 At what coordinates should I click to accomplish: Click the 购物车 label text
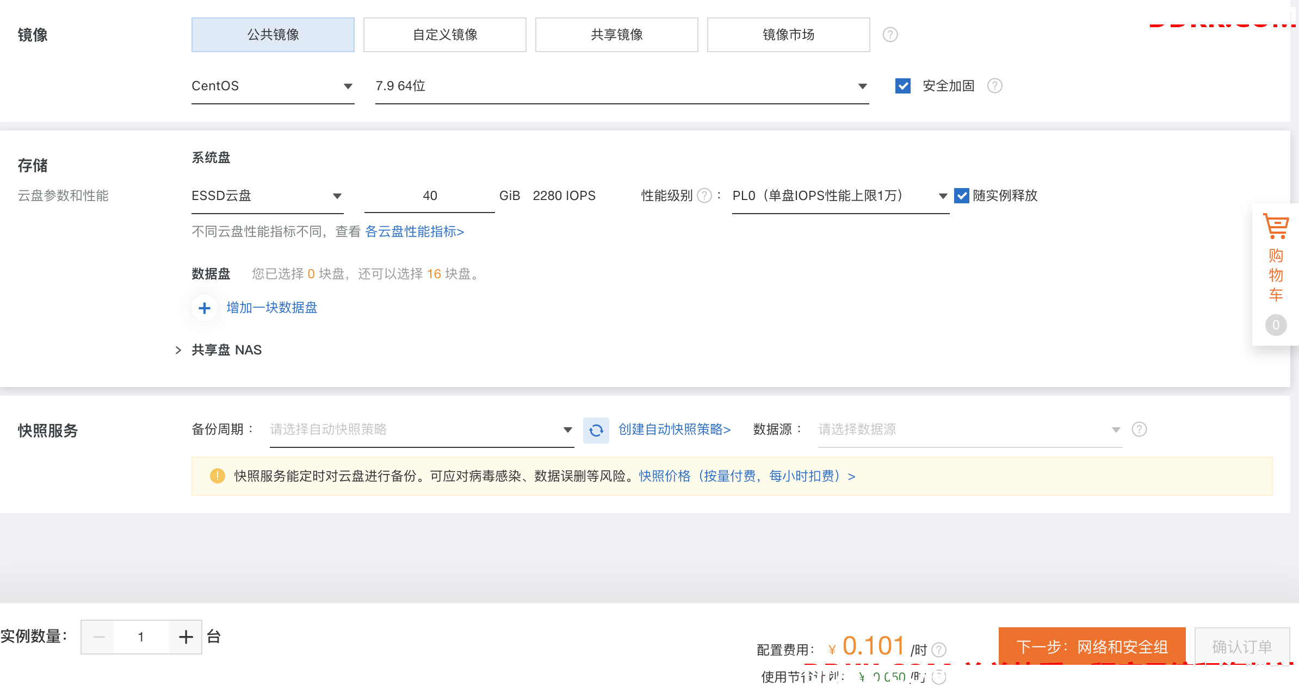point(1276,276)
